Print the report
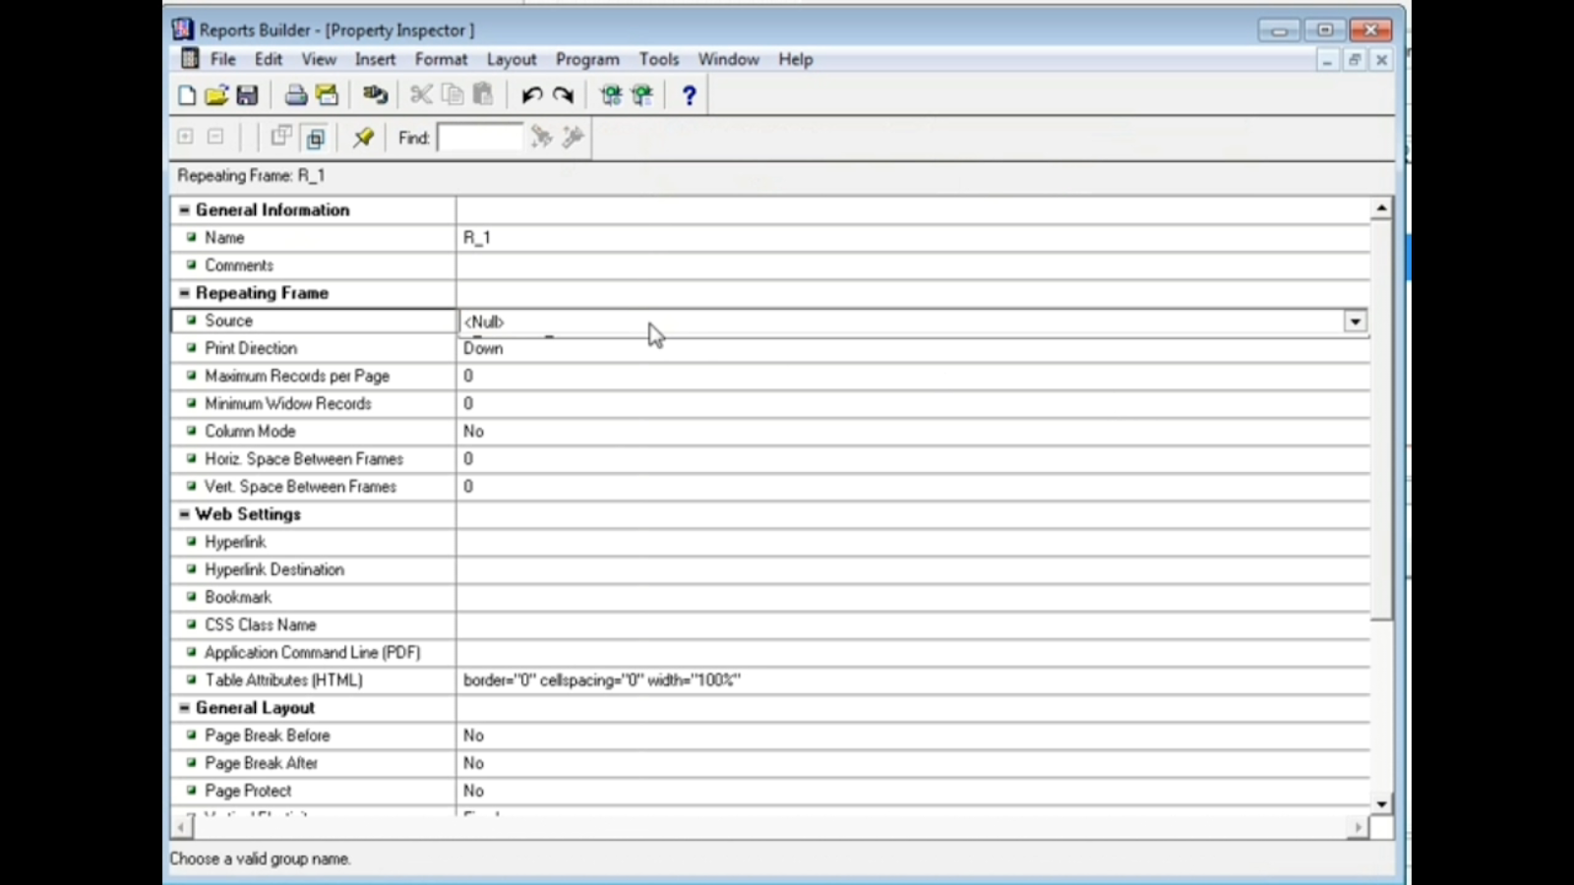This screenshot has width=1574, height=885. (295, 94)
